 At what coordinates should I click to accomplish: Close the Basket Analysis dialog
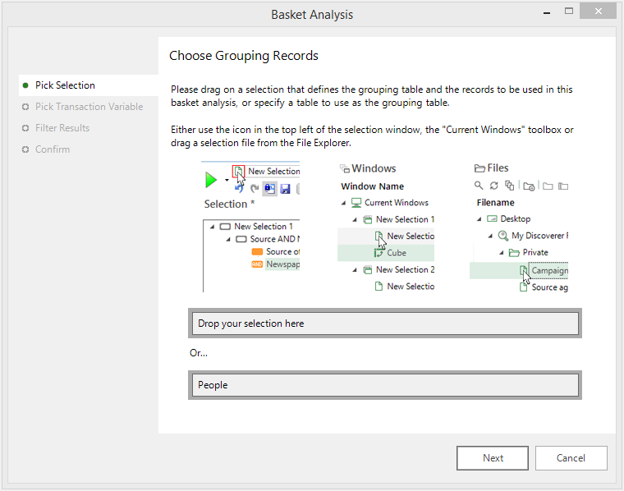click(x=598, y=11)
